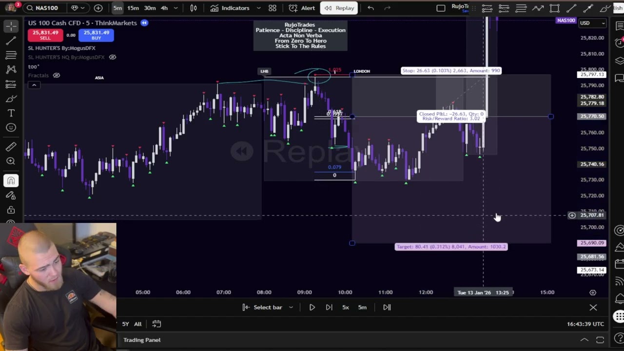Open the user profile avatar menu

(11, 8)
